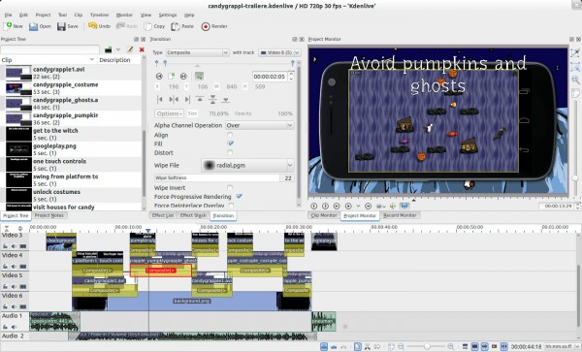
Task: Center geometry horizontally icon
Action: pyautogui.click(x=174, y=99)
